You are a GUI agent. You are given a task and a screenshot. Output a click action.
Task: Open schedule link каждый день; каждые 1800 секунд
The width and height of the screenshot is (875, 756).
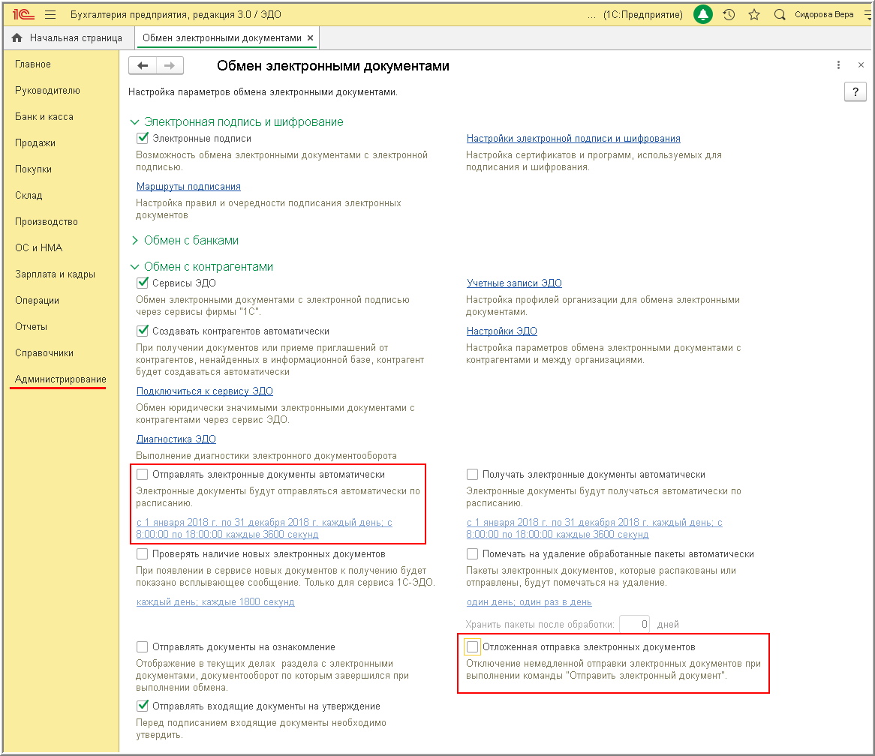pyautogui.click(x=215, y=602)
